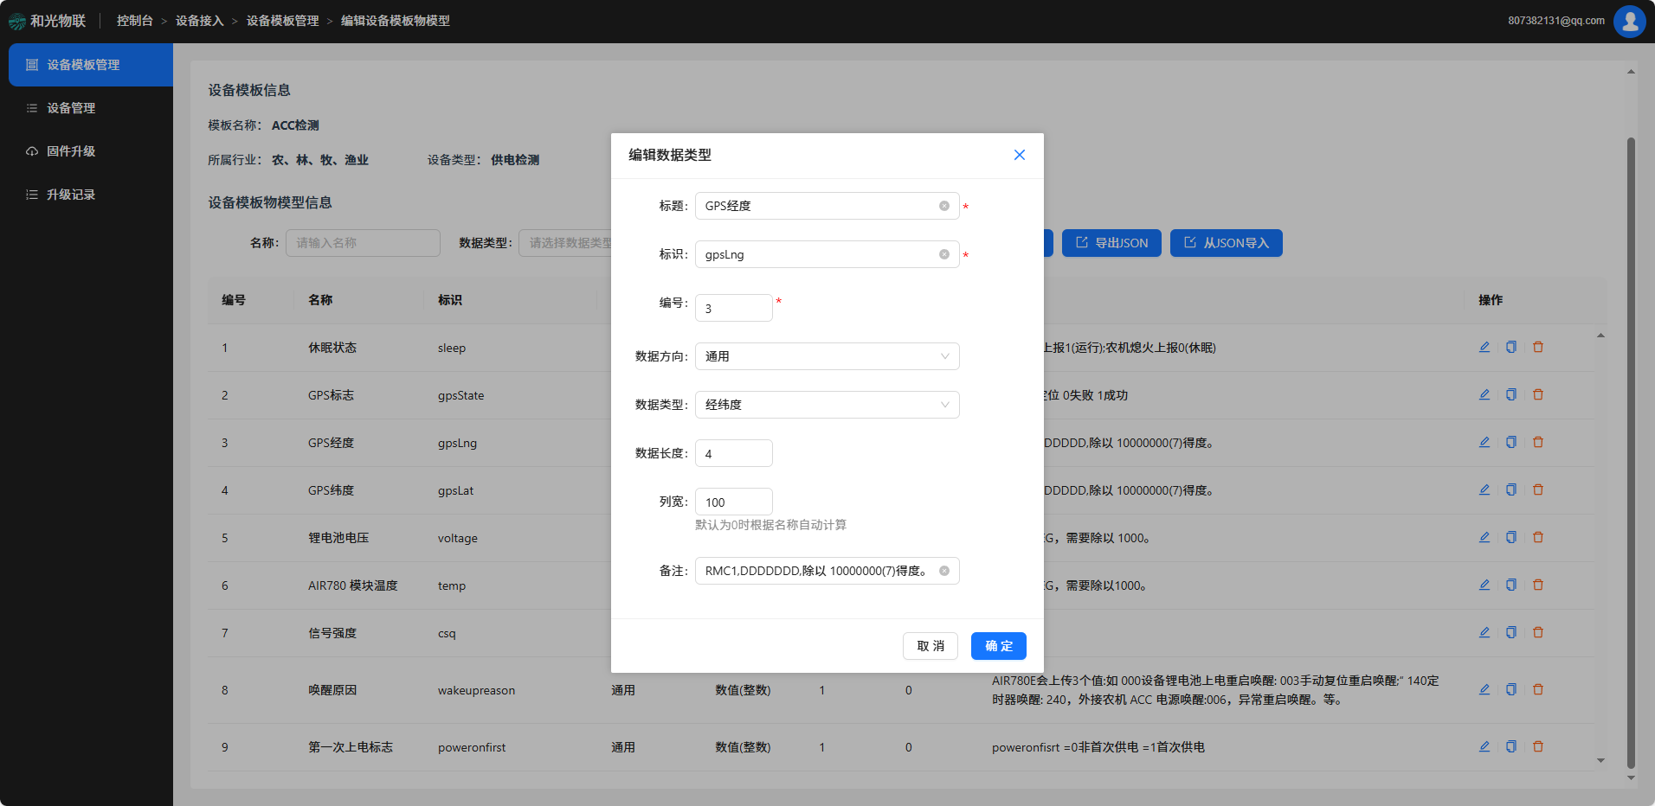Edit the GPS标志 gpsState row

pyautogui.click(x=1484, y=394)
